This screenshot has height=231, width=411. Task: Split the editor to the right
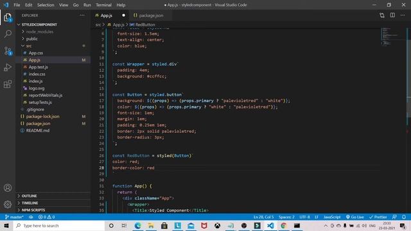pyautogui.click(x=392, y=15)
